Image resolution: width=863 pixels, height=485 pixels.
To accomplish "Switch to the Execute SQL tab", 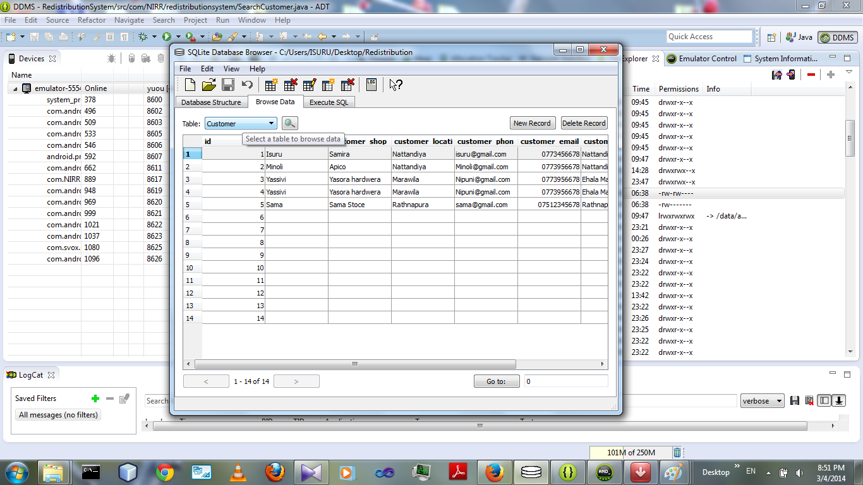I will (x=329, y=102).
